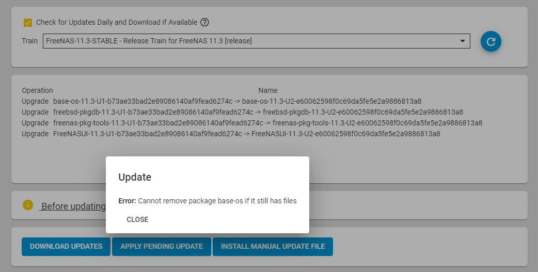
Task: Select the freenas-pkg-tools upgrade row
Action: coord(252,123)
